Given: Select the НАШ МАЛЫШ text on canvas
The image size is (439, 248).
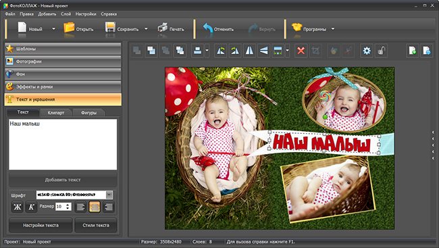Looking at the screenshot, I should tap(322, 143).
